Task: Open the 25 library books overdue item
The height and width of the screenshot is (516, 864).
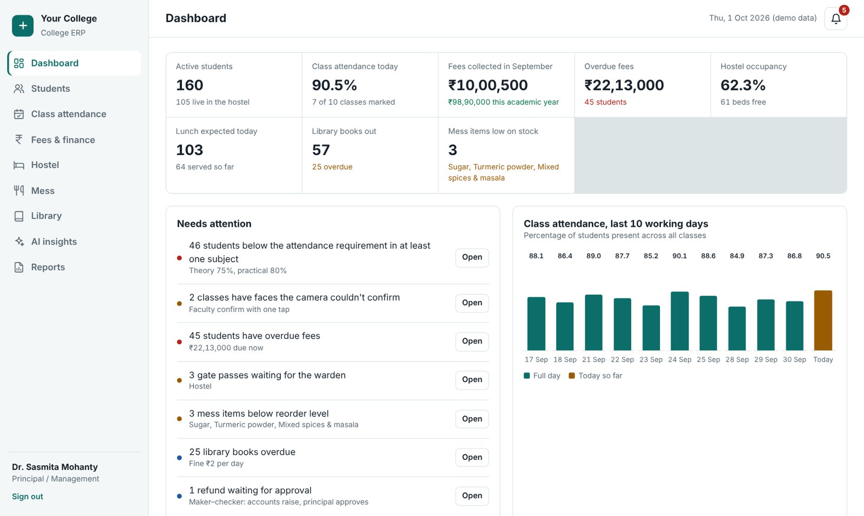Action: (472, 457)
